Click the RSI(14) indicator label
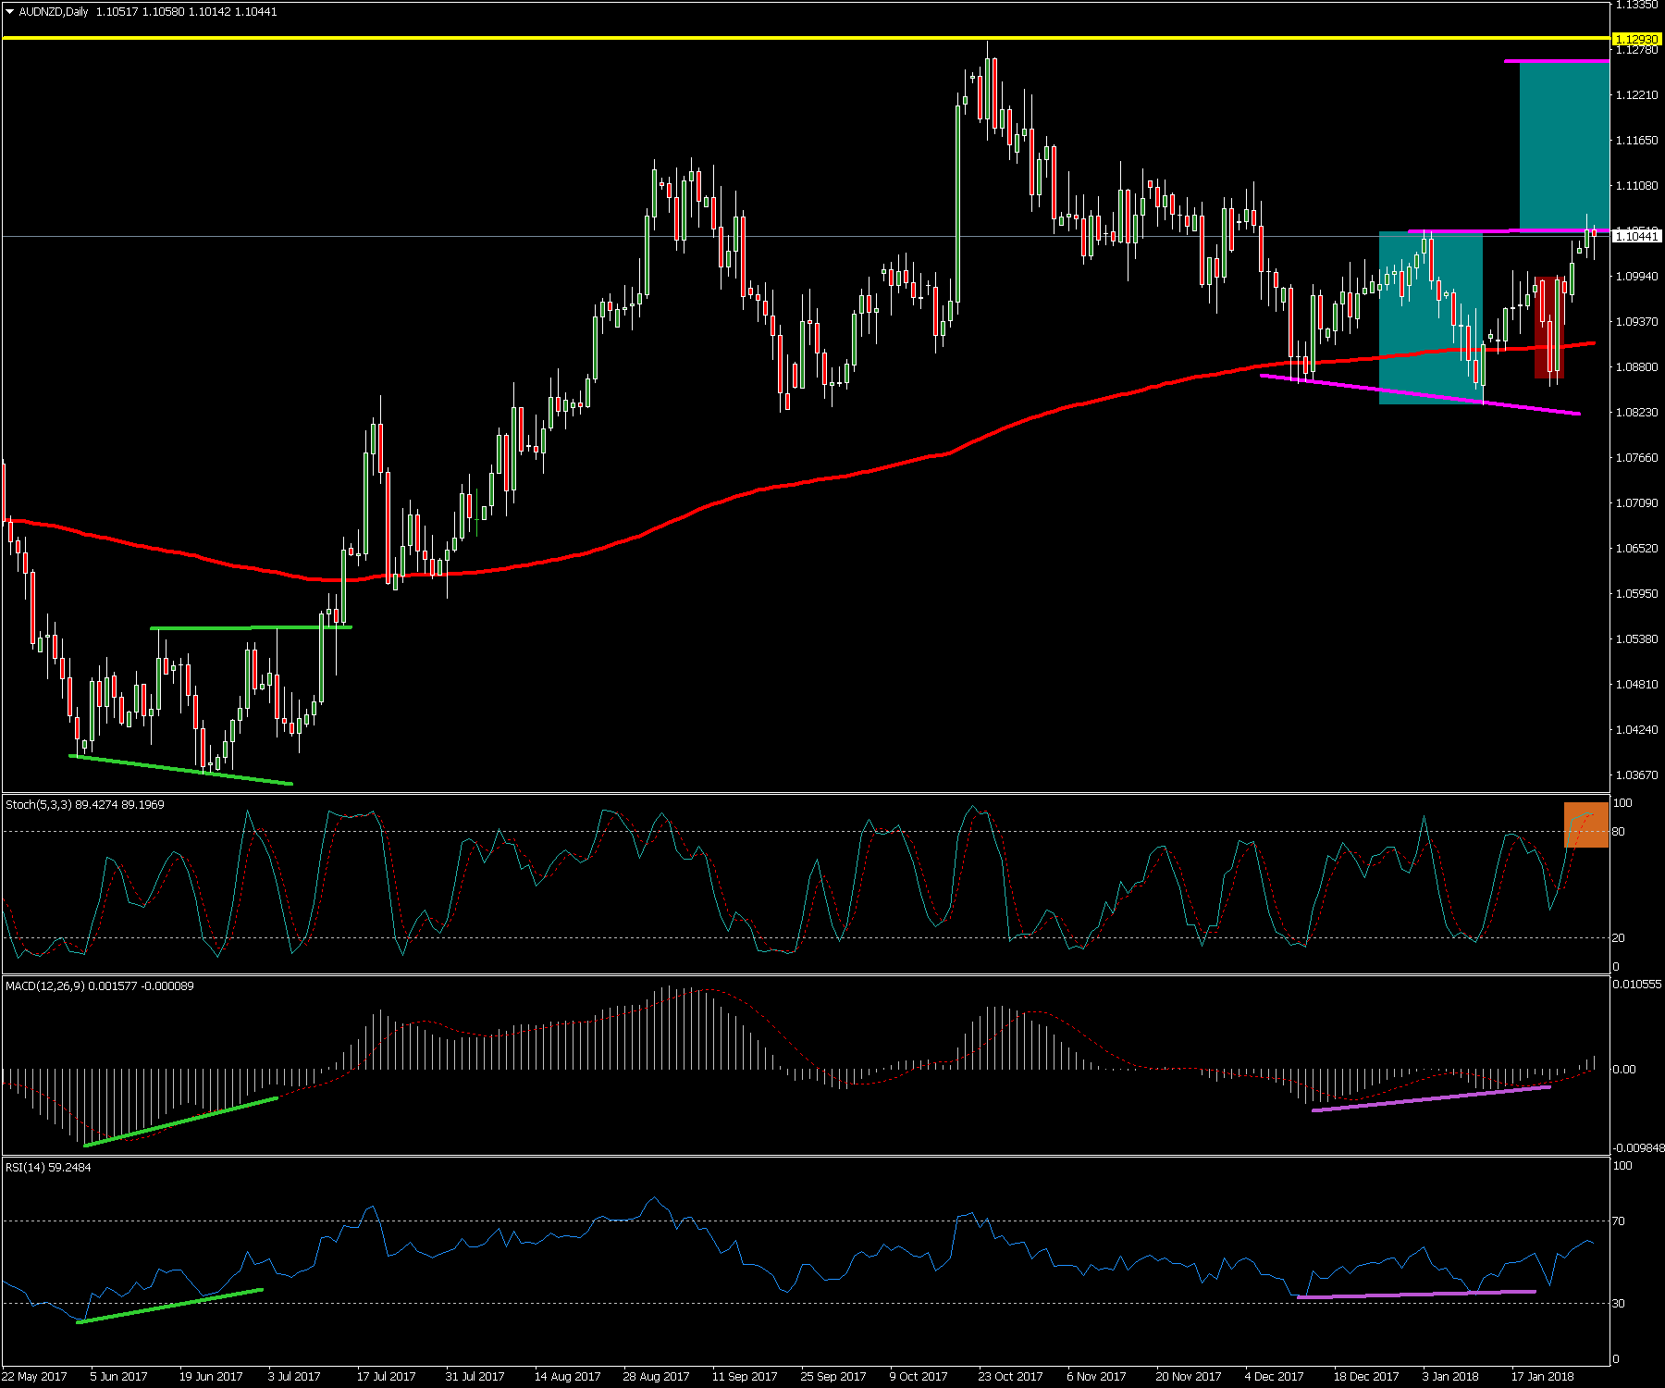 tap(48, 1168)
